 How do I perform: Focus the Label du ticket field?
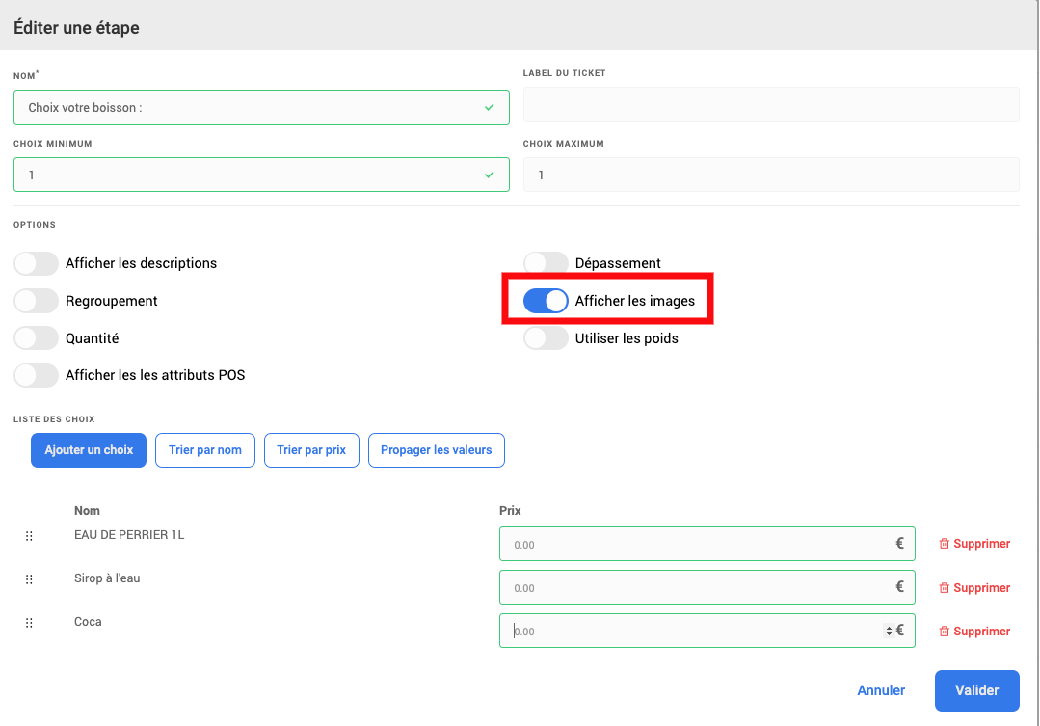coord(771,105)
